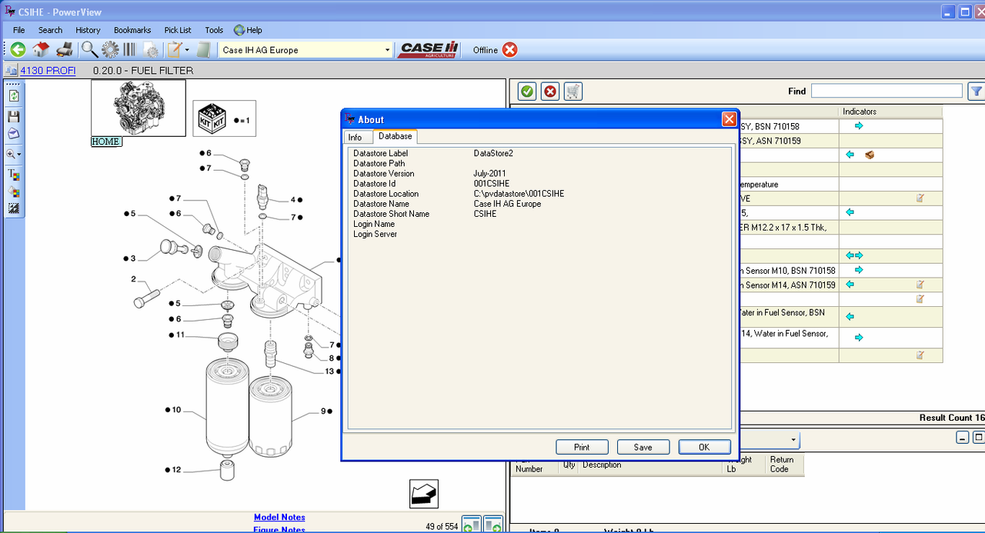Click OK in the About dialog
Viewport: 985px width, 533px height.
(704, 447)
